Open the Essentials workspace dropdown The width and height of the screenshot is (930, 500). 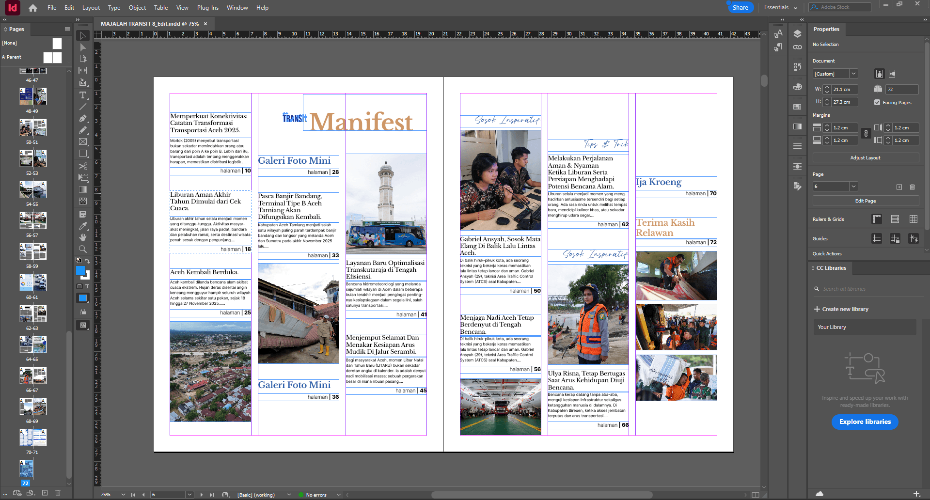point(781,7)
